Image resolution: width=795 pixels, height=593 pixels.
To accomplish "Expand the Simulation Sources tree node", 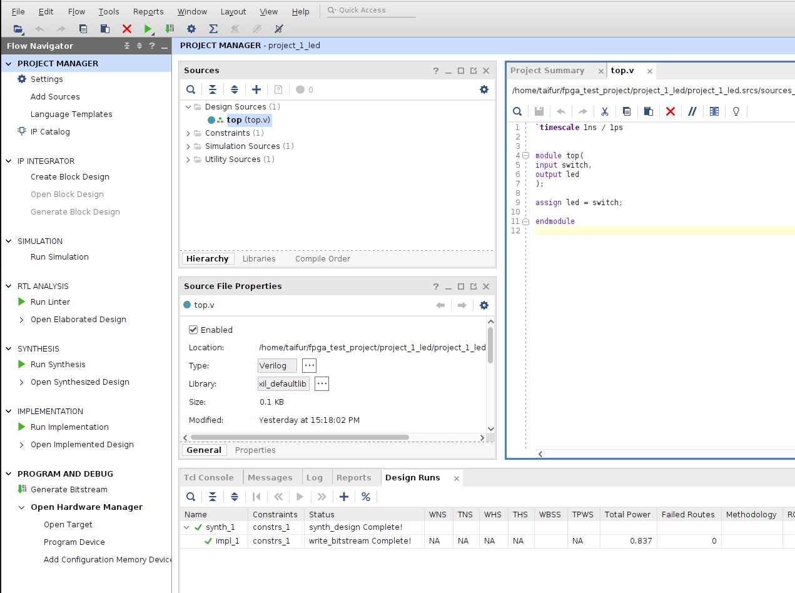I will coord(188,146).
